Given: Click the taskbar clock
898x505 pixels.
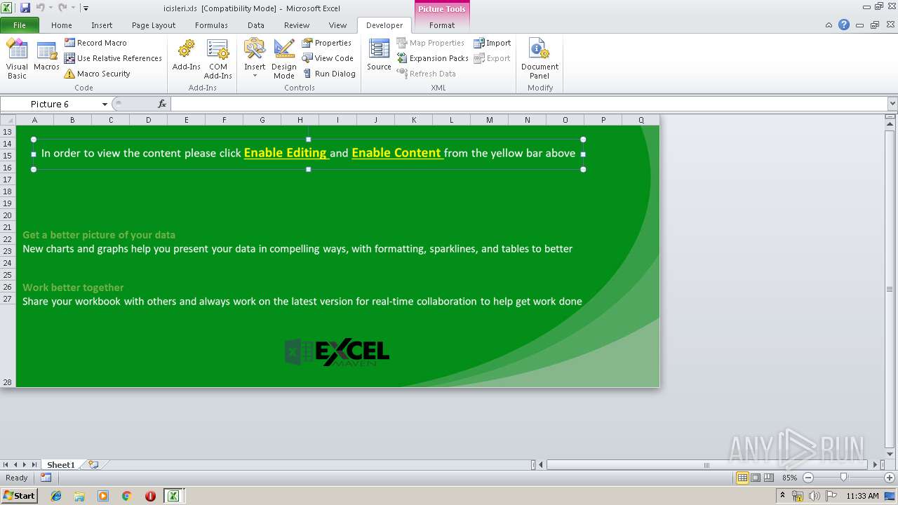Looking at the screenshot, I should pyautogui.click(x=862, y=496).
